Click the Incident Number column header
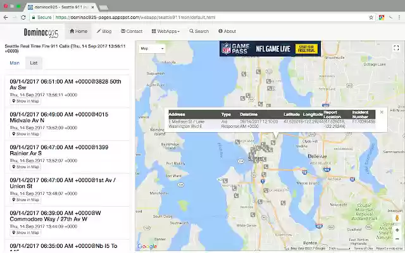This screenshot has height=253, width=405. click(x=360, y=114)
